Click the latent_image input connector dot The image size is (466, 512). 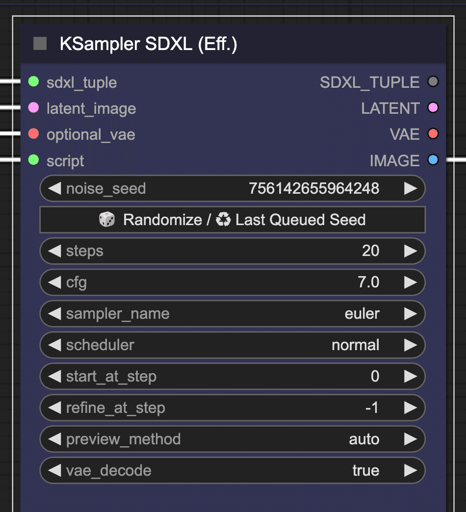click(34, 107)
